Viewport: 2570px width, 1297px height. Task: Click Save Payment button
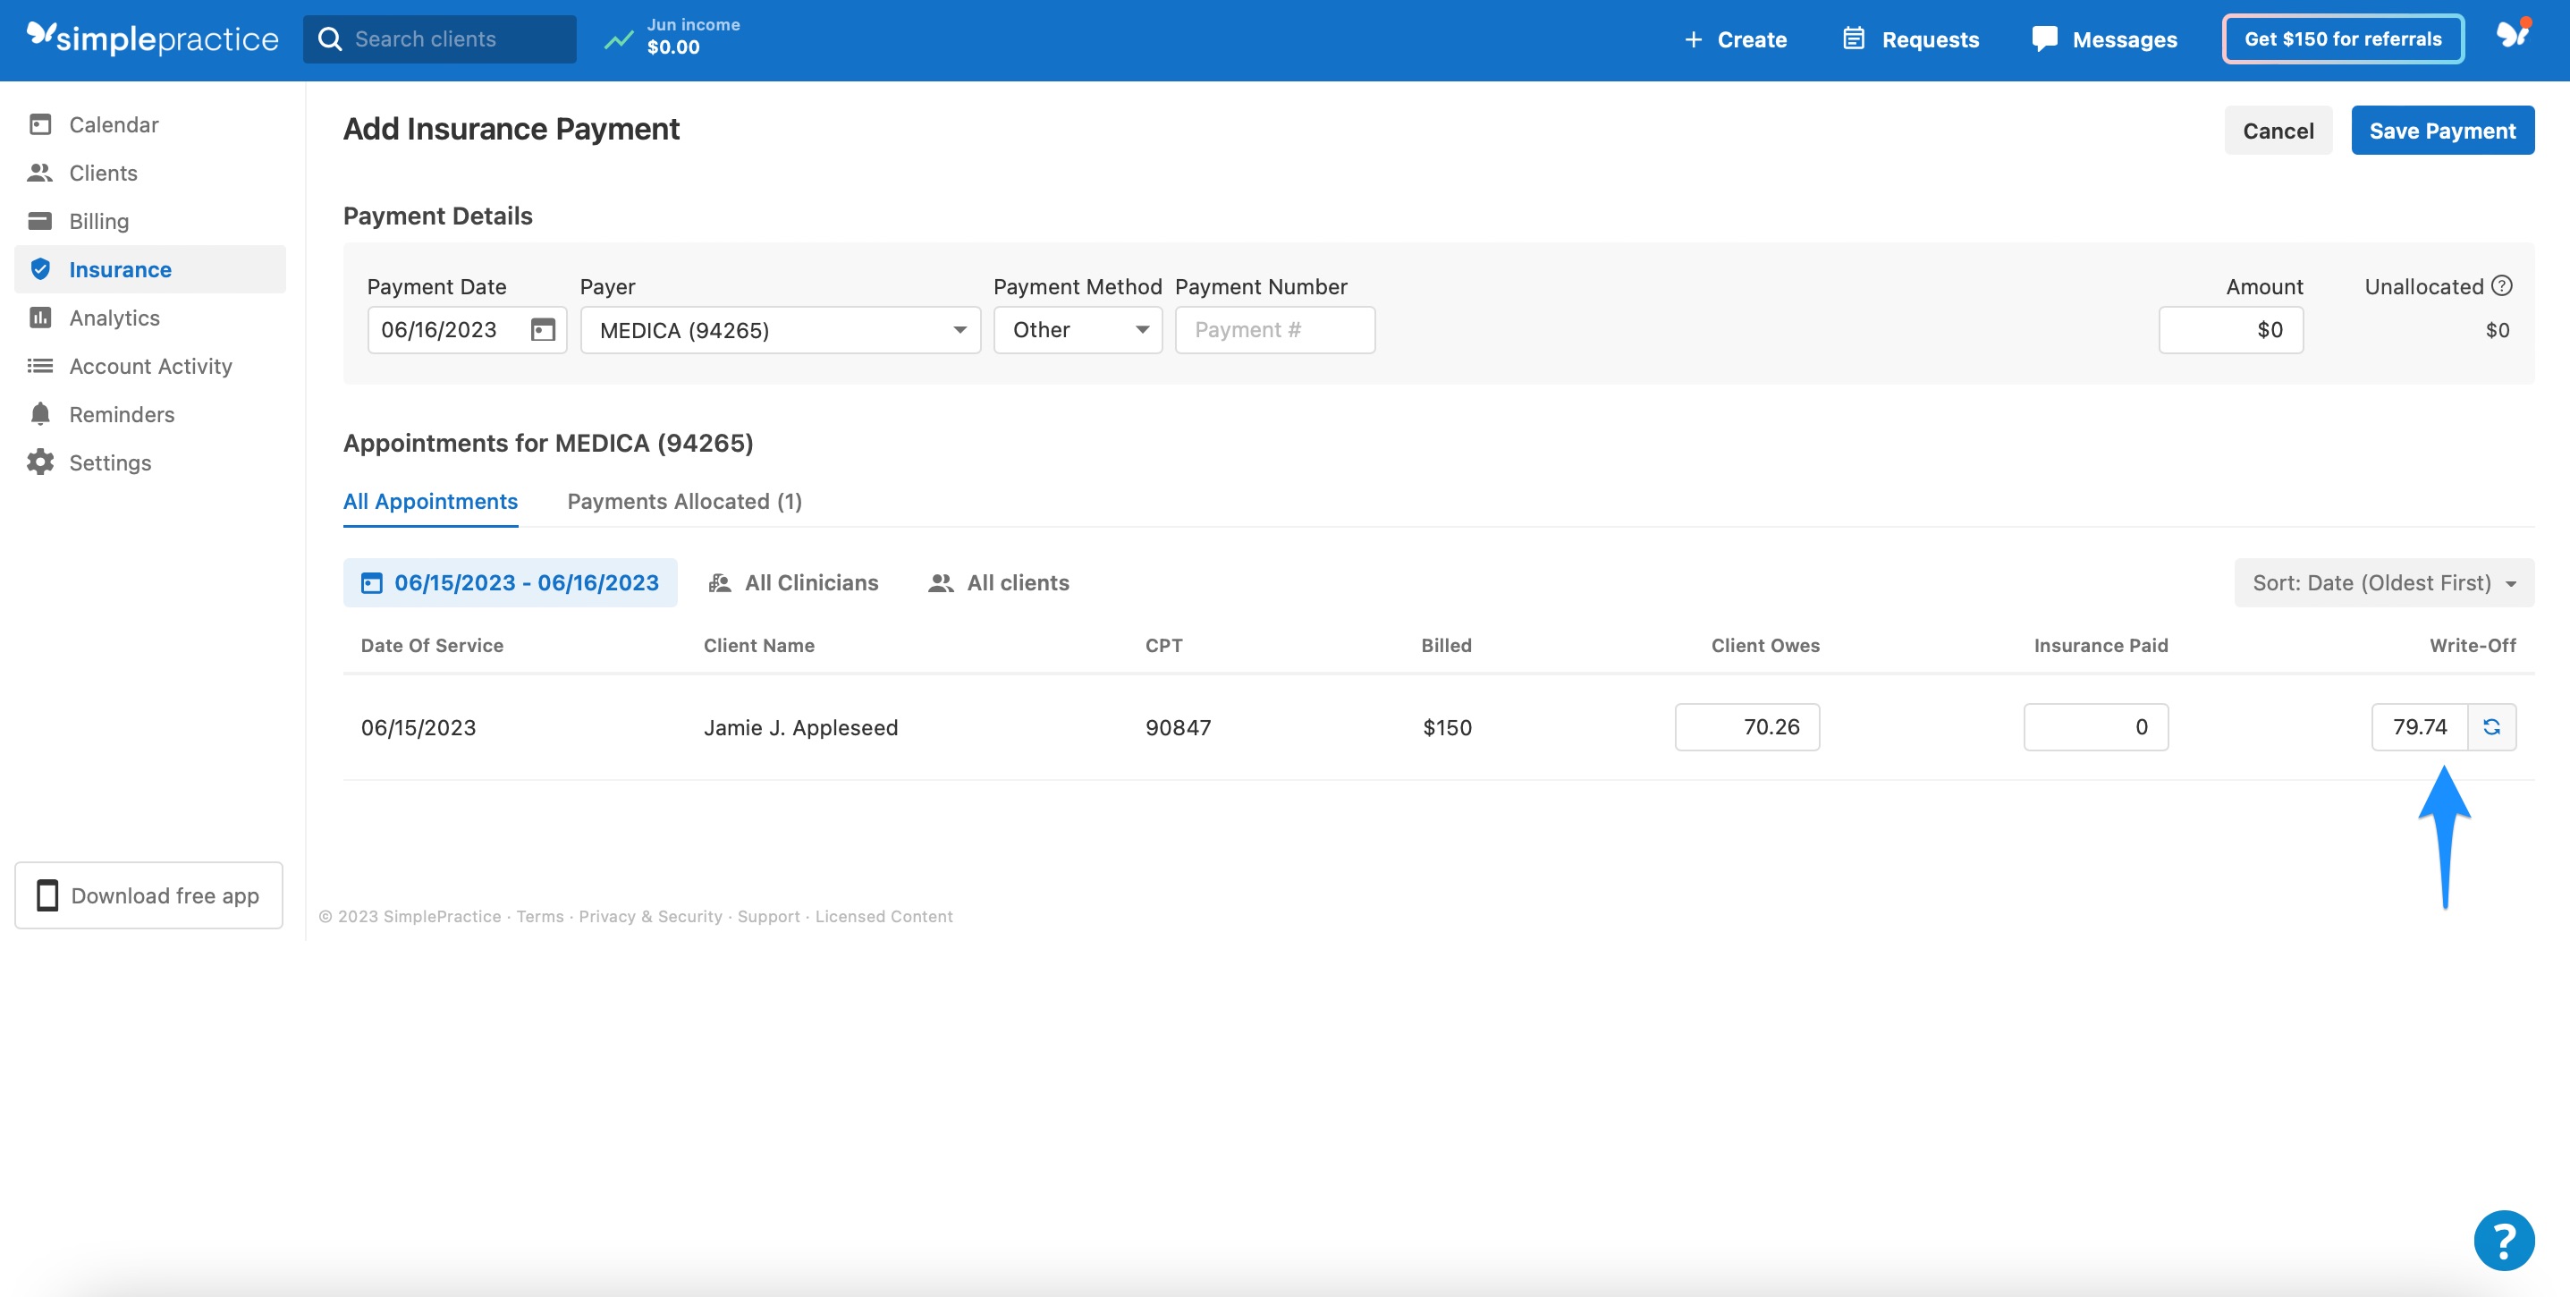tap(2441, 131)
